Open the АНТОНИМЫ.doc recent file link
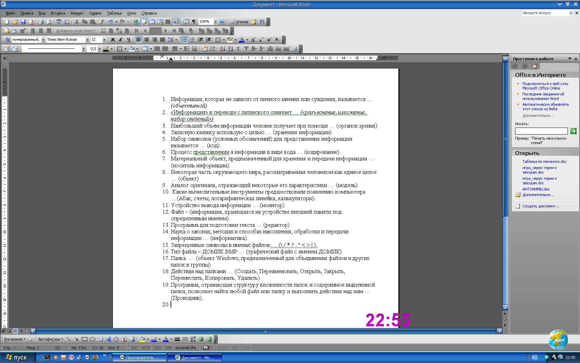The width and height of the screenshot is (580, 363). coord(536,189)
